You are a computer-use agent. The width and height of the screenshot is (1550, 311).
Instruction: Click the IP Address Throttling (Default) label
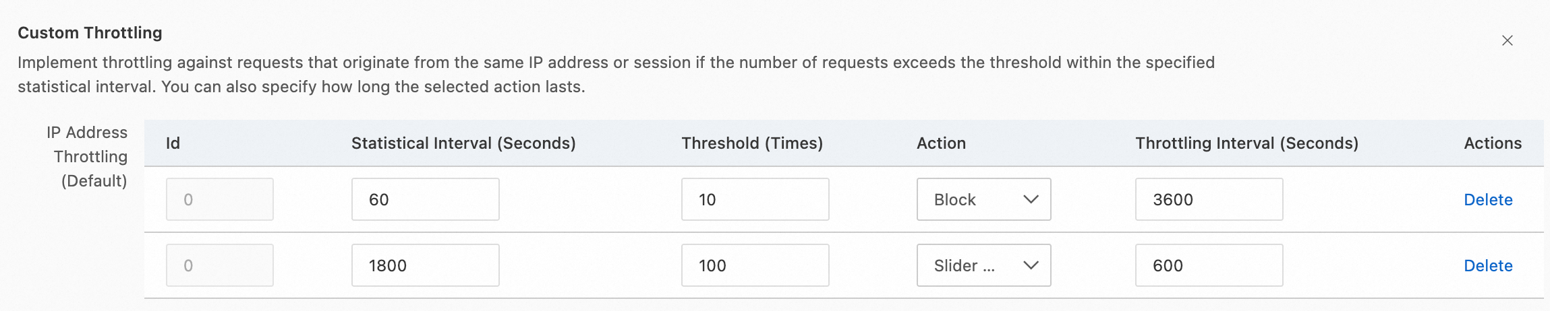coord(90,157)
